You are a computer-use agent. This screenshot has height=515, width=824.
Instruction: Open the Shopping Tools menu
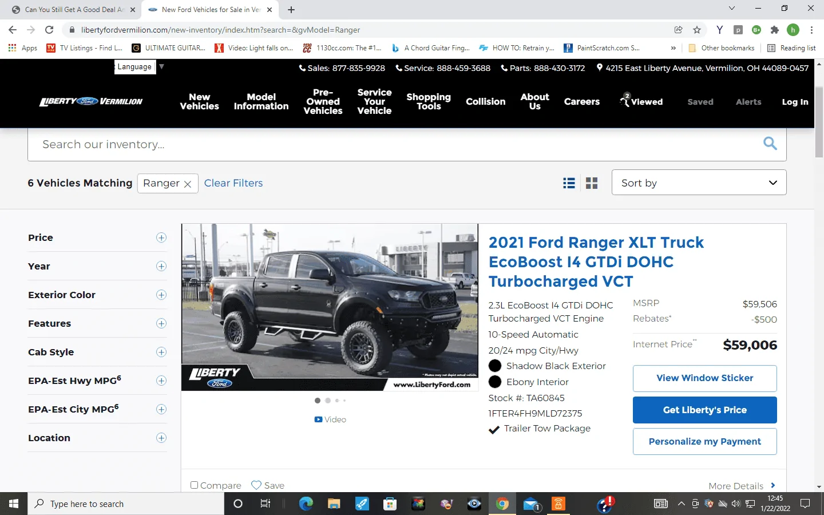click(429, 101)
